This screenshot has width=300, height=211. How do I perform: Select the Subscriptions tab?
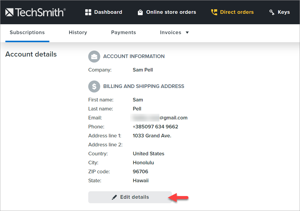click(x=27, y=32)
